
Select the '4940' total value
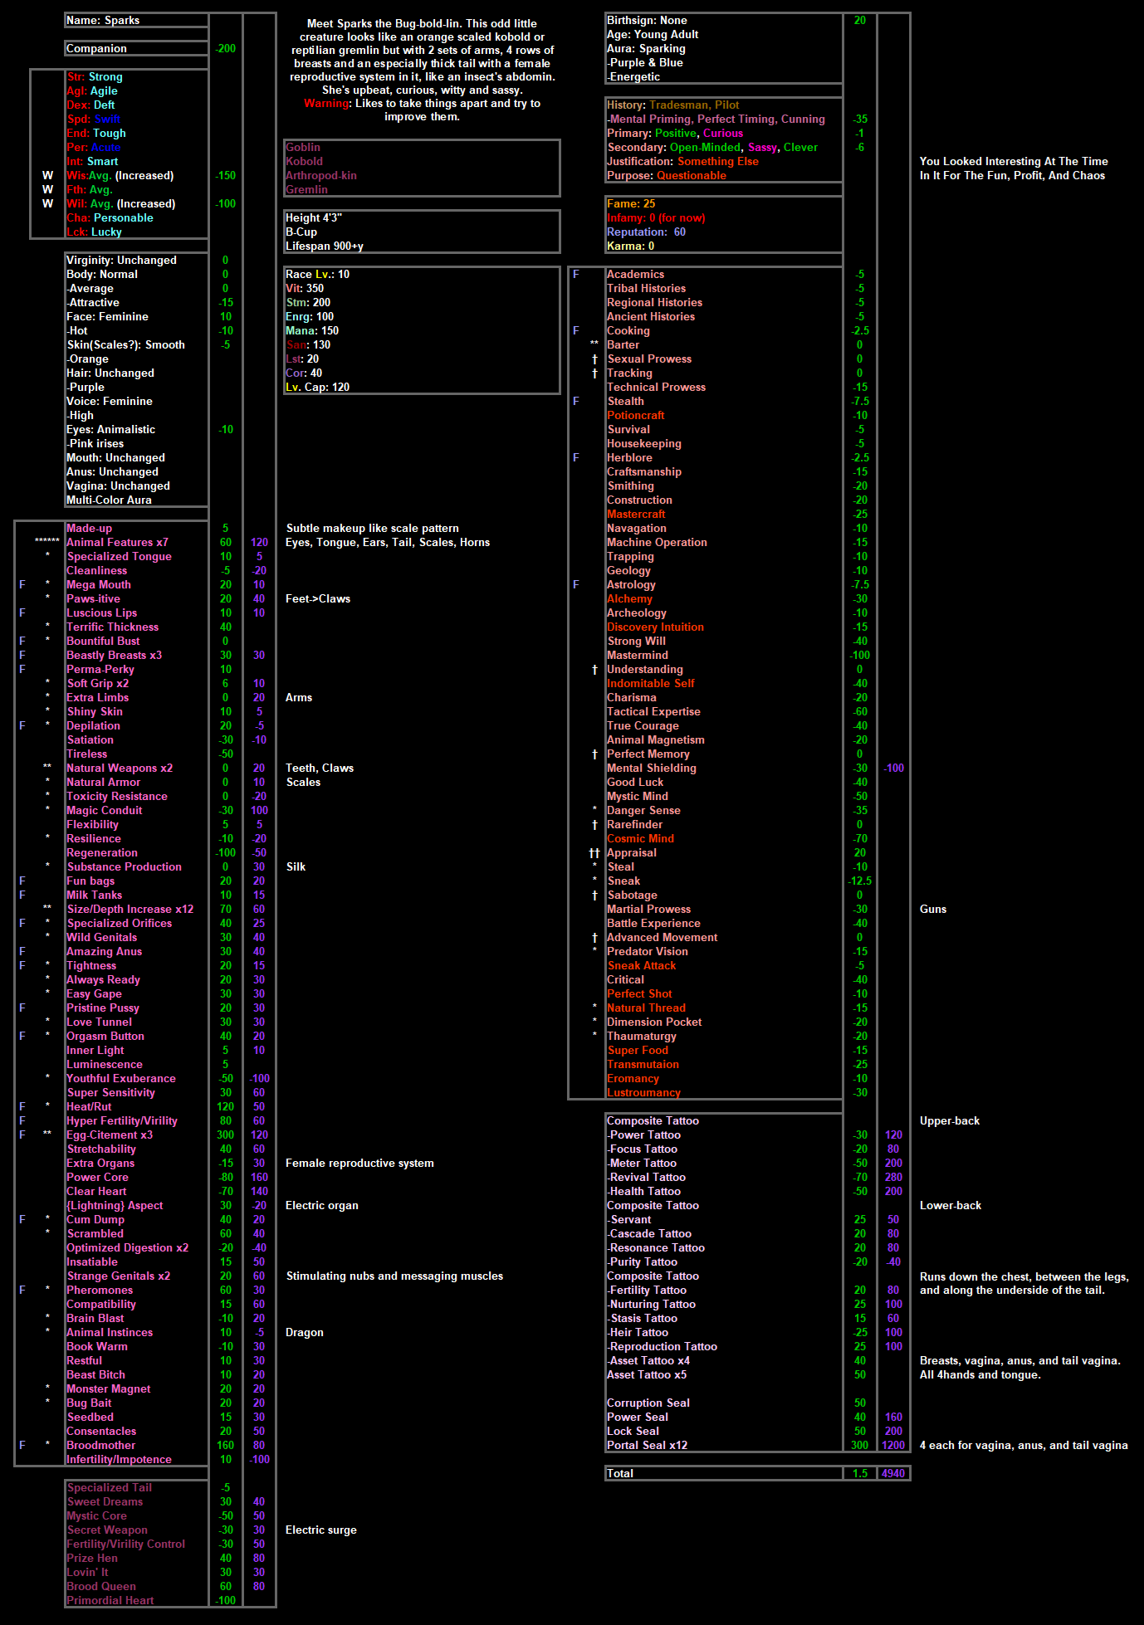click(x=893, y=1473)
